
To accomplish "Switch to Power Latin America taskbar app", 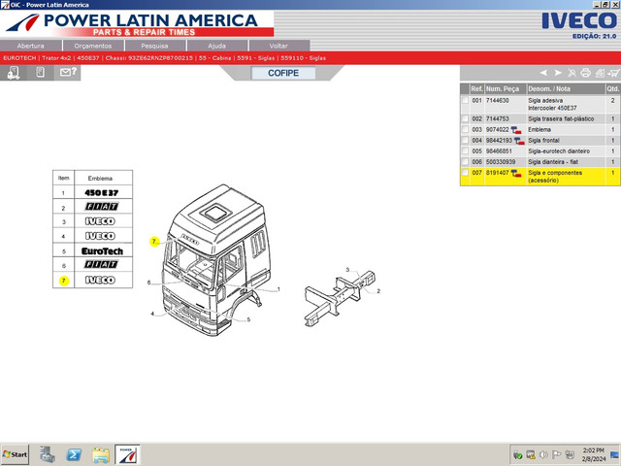I will (127, 454).
